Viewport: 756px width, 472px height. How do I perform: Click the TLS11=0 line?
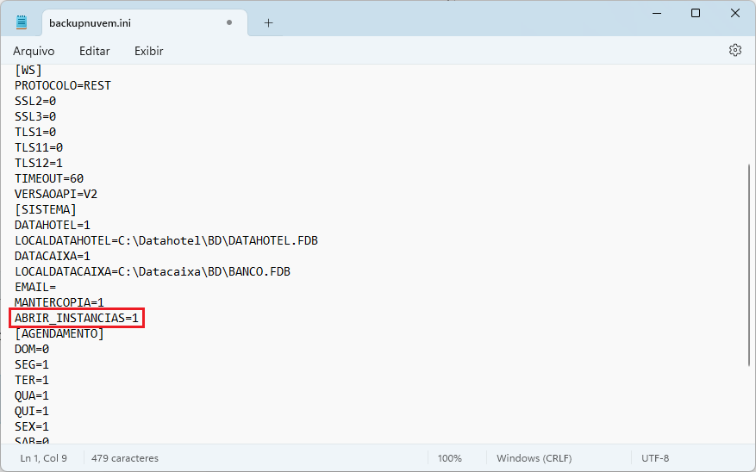point(39,147)
